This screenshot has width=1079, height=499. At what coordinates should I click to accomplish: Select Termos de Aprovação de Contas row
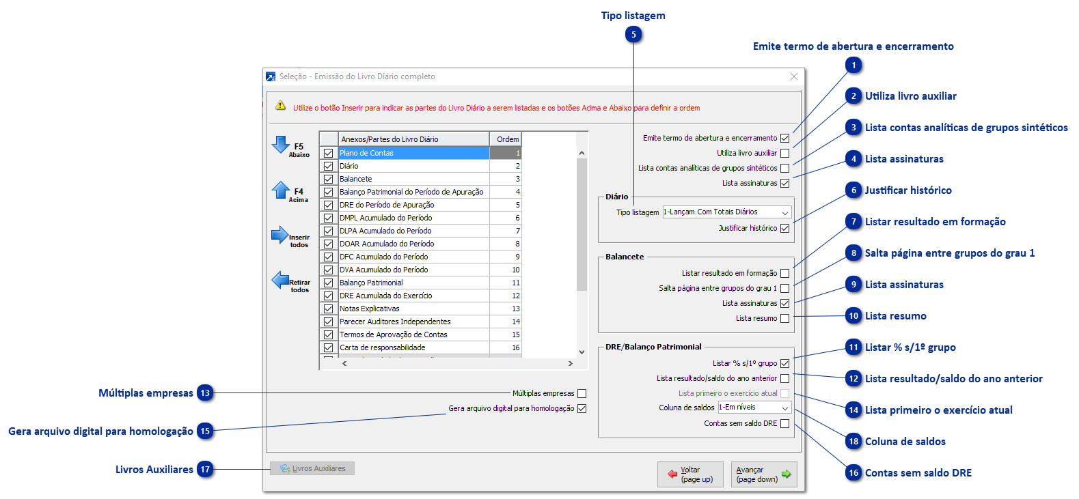(x=420, y=334)
